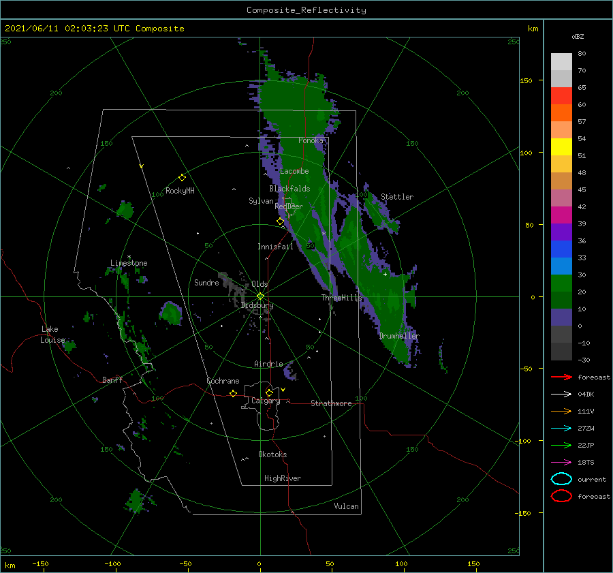Click the purple 0 dBZ color swatch
This screenshot has width=613, height=573.
tap(561, 318)
